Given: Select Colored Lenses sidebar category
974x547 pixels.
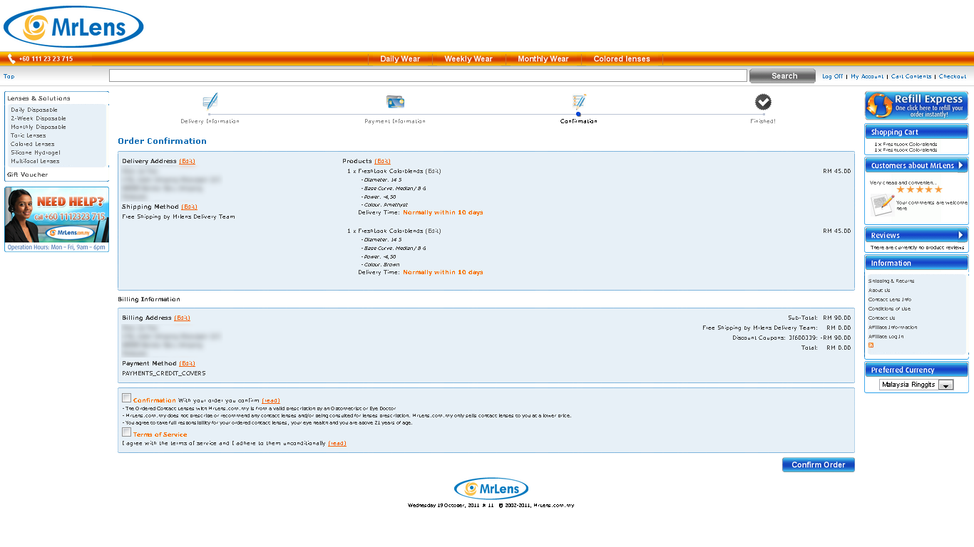Looking at the screenshot, I should point(33,145).
